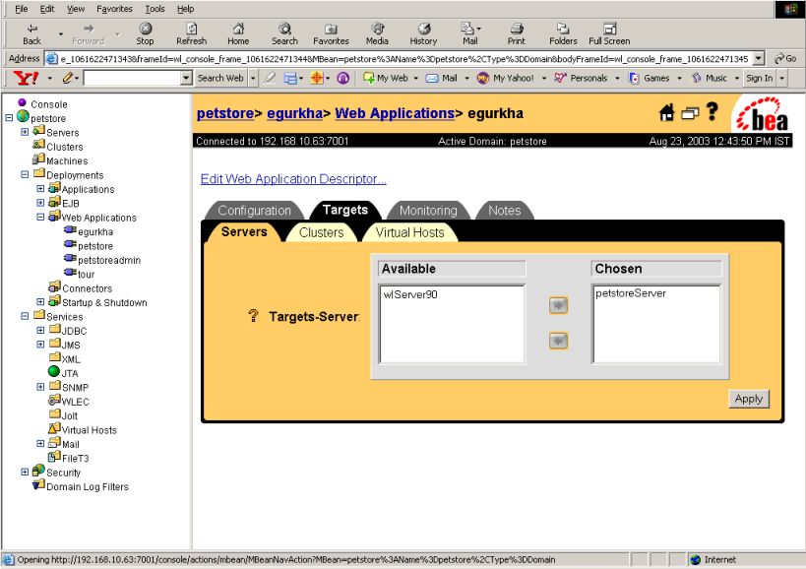
Task: Open the Tools menu
Action: click(155, 9)
